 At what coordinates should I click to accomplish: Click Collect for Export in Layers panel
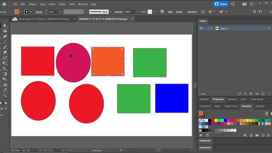[239, 93]
